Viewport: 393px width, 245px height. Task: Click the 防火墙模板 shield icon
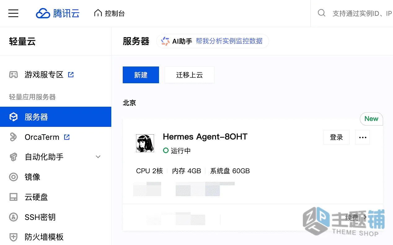(x=13, y=237)
